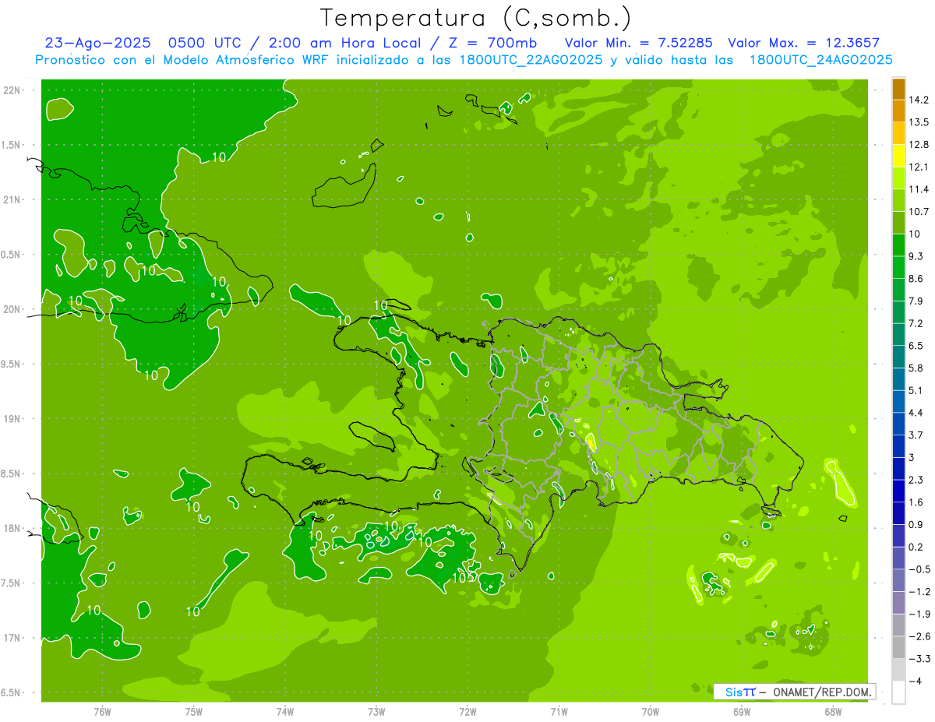
Task: Click the "71W" longitude axis label
Action: click(559, 712)
